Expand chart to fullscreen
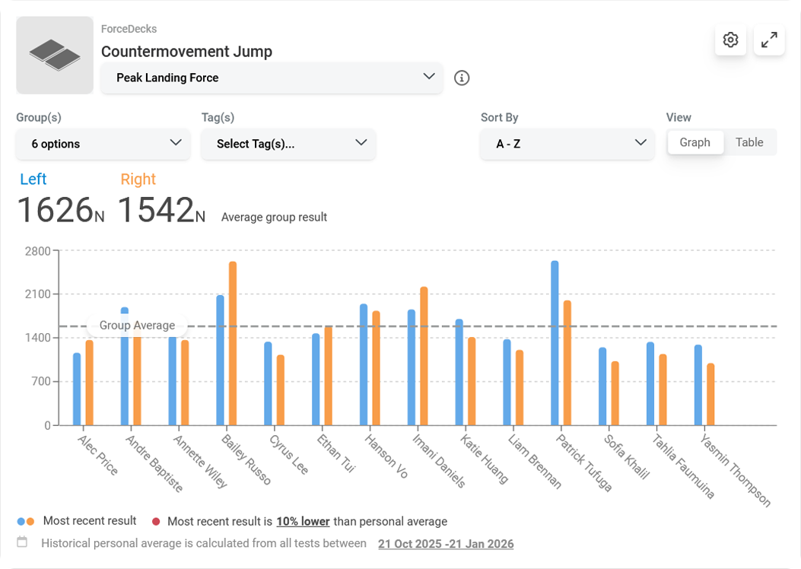The width and height of the screenshot is (801, 569). tap(769, 40)
